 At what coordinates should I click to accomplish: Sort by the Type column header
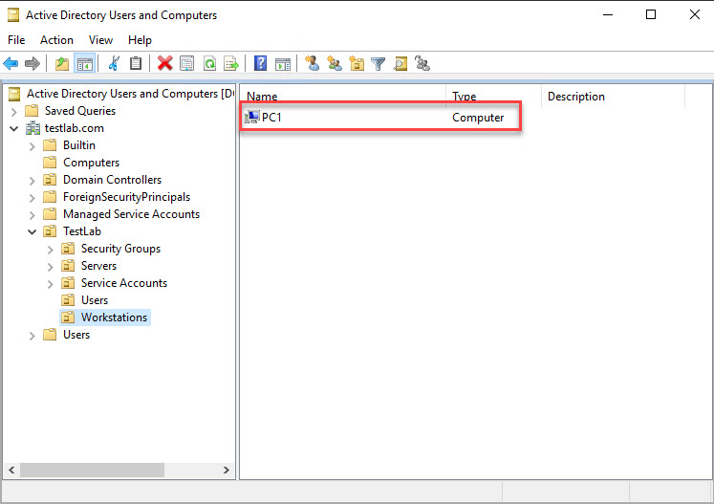point(493,97)
